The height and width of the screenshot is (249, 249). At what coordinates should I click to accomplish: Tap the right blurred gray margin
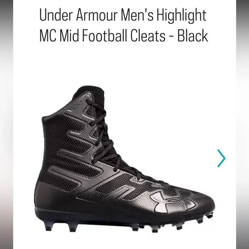(243, 125)
